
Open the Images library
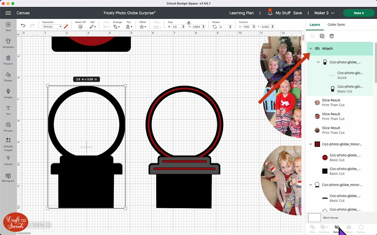click(8, 93)
